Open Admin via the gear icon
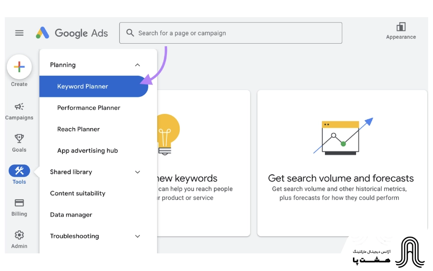The width and height of the screenshot is (433, 271). pyautogui.click(x=19, y=235)
